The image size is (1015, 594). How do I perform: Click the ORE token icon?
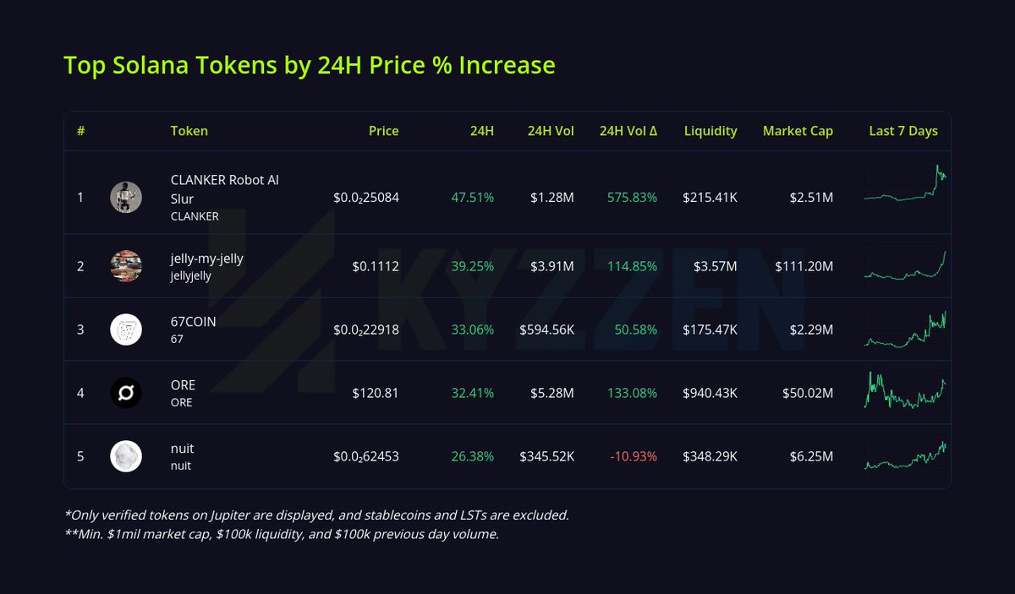click(x=126, y=393)
